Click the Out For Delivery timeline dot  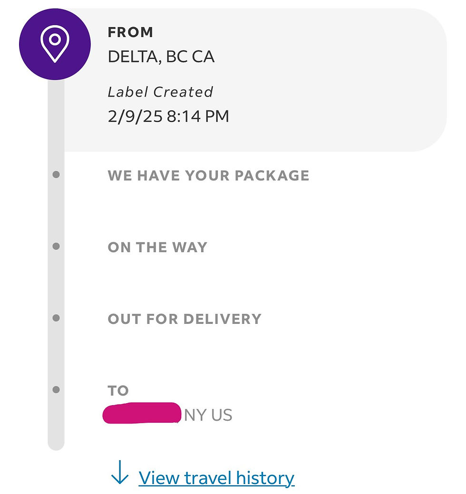(56, 318)
